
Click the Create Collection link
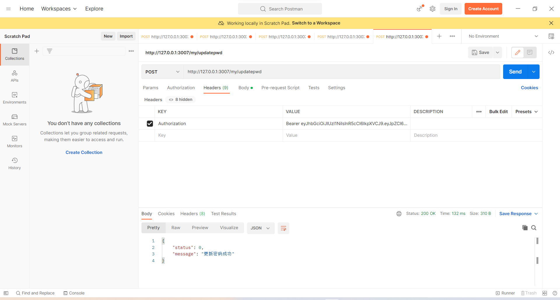84,152
